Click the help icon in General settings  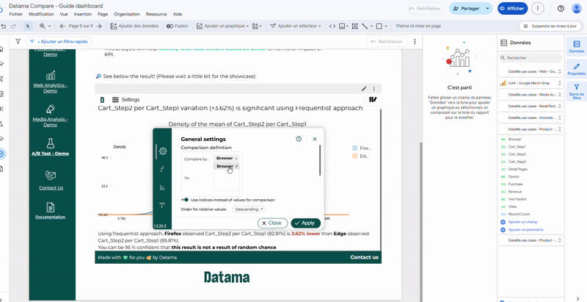pos(299,139)
